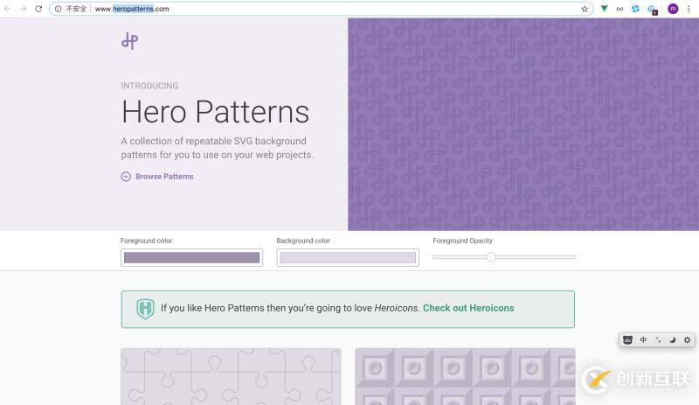Screen dimensions: 699x405
Task: Reload the page with the refresh icon
Action: pyautogui.click(x=38, y=9)
